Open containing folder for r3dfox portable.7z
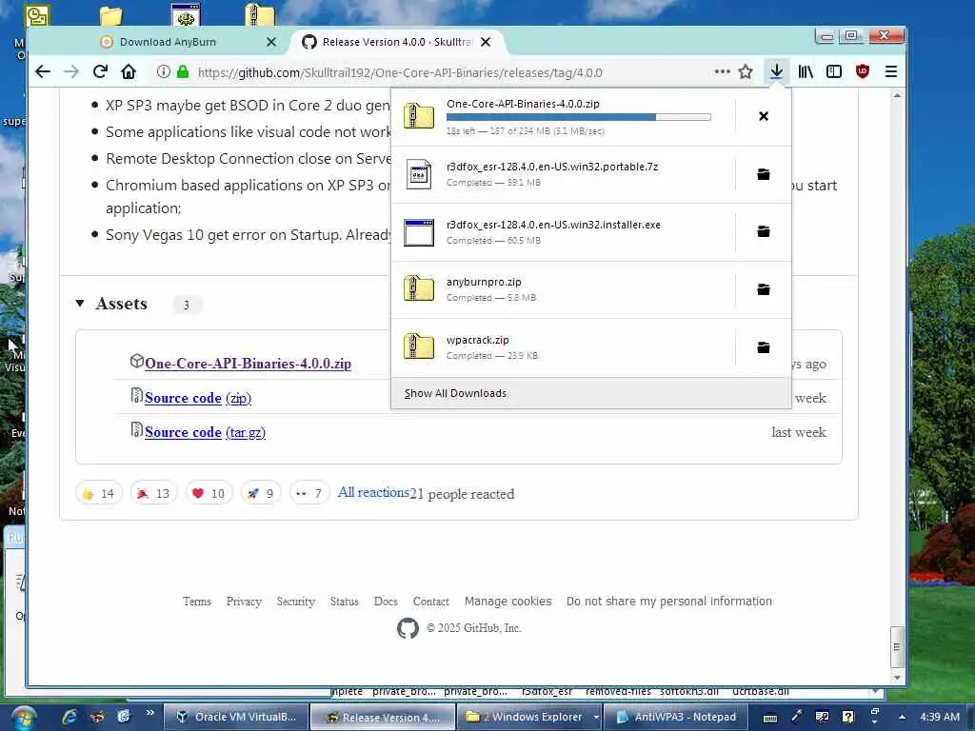Screen dimensions: 975x731 click(764, 174)
